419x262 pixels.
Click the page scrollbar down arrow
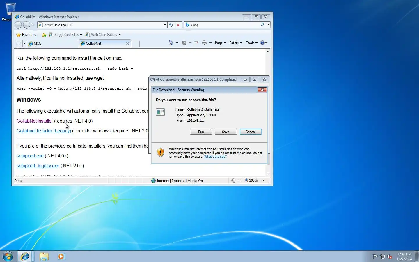[x=268, y=174]
